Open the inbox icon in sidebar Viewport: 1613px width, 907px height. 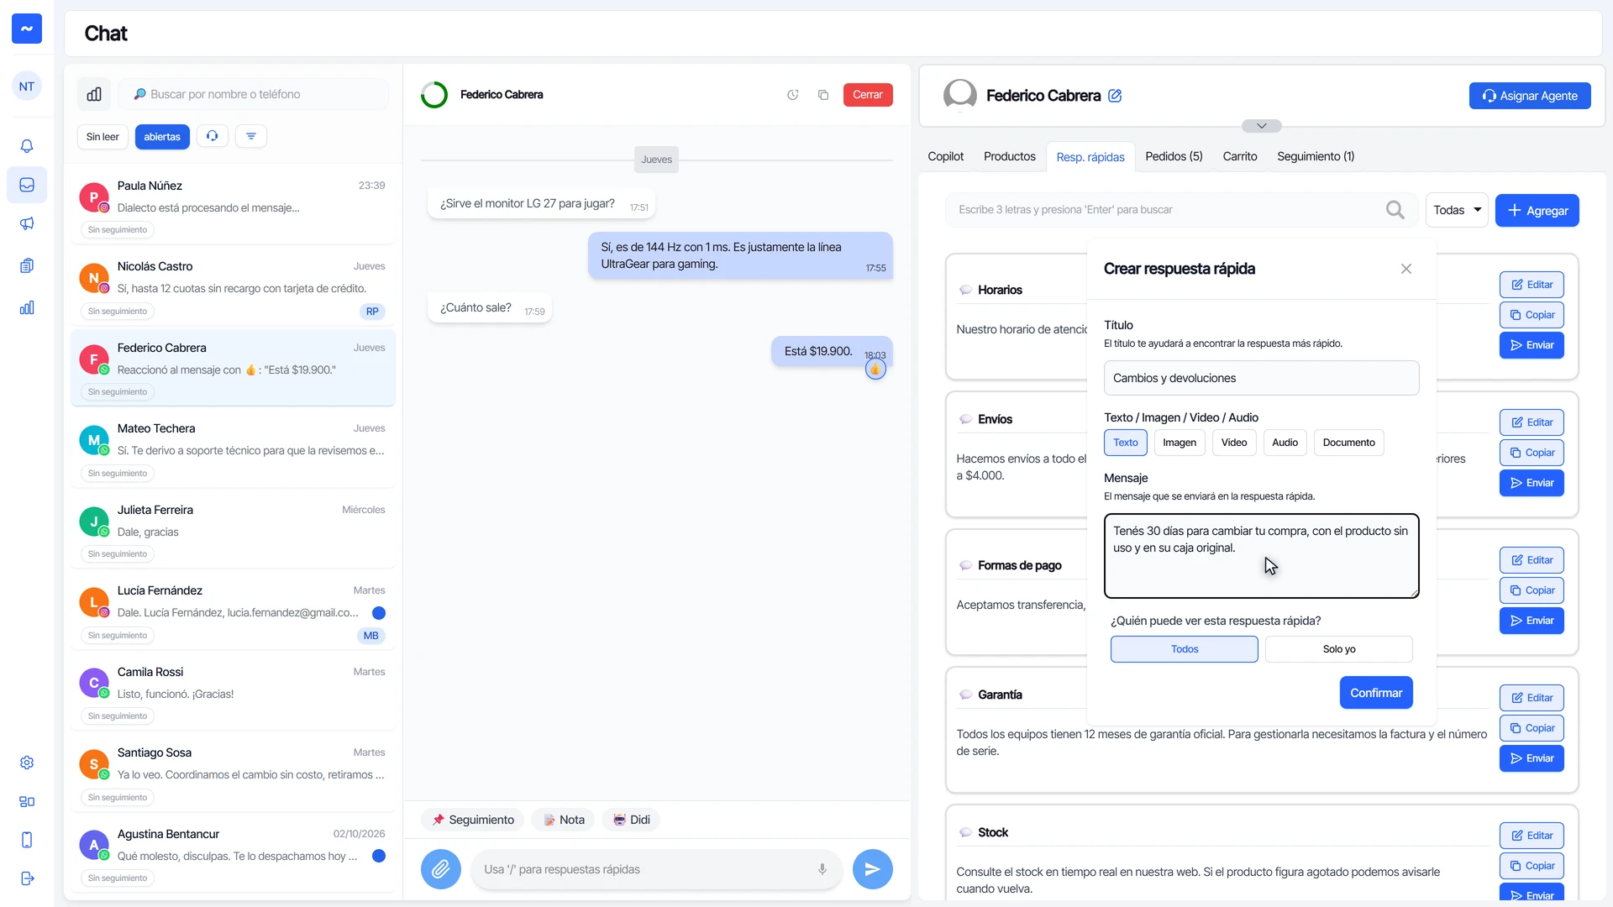27,185
